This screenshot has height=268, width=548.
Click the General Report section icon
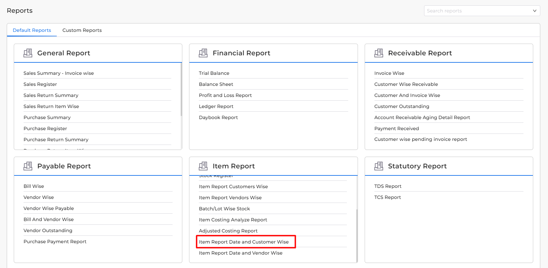[x=28, y=53]
